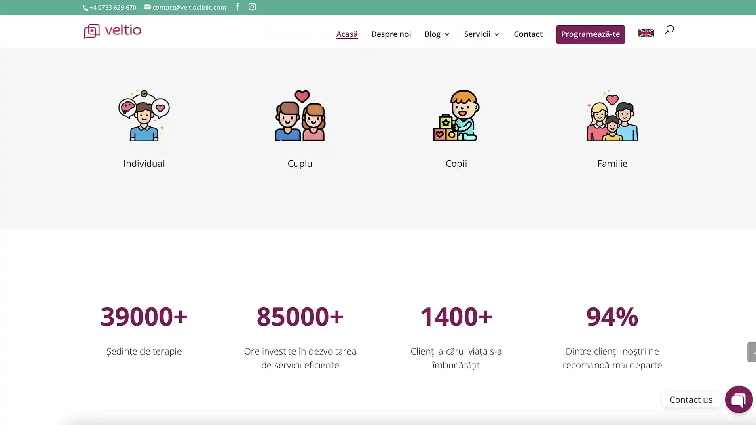756x425 pixels.
Task: Open the Contact menu item
Action: tap(528, 34)
